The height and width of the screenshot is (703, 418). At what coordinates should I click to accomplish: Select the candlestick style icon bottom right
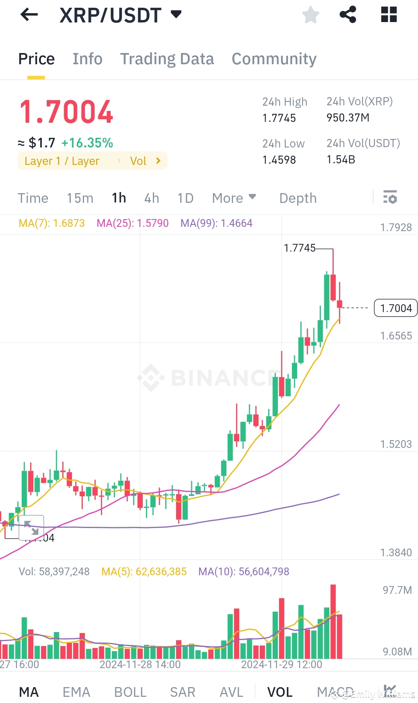click(x=391, y=691)
